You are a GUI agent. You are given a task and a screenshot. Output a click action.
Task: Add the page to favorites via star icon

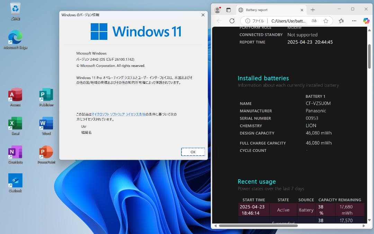click(x=326, y=21)
